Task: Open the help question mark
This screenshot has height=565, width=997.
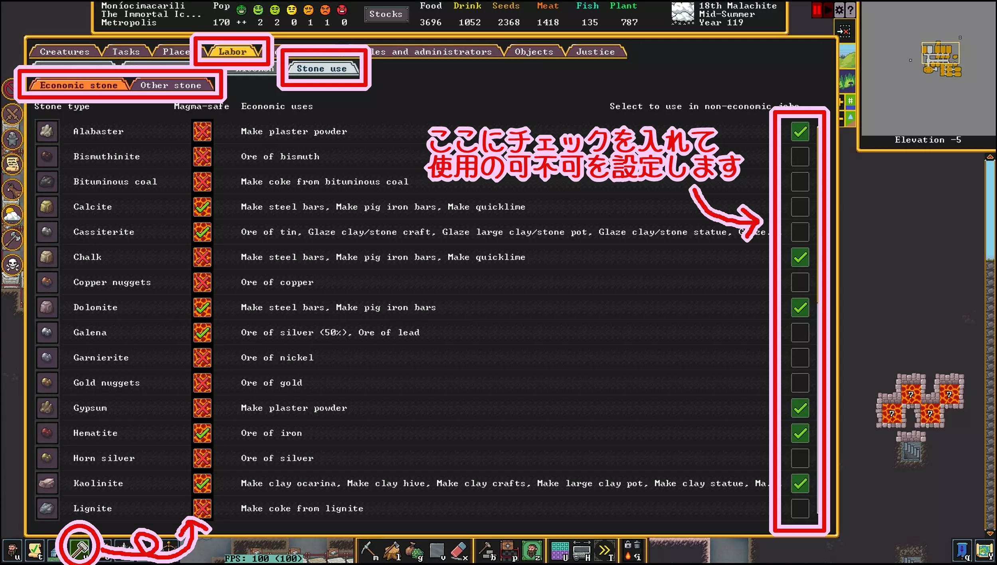Action: click(x=850, y=10)
